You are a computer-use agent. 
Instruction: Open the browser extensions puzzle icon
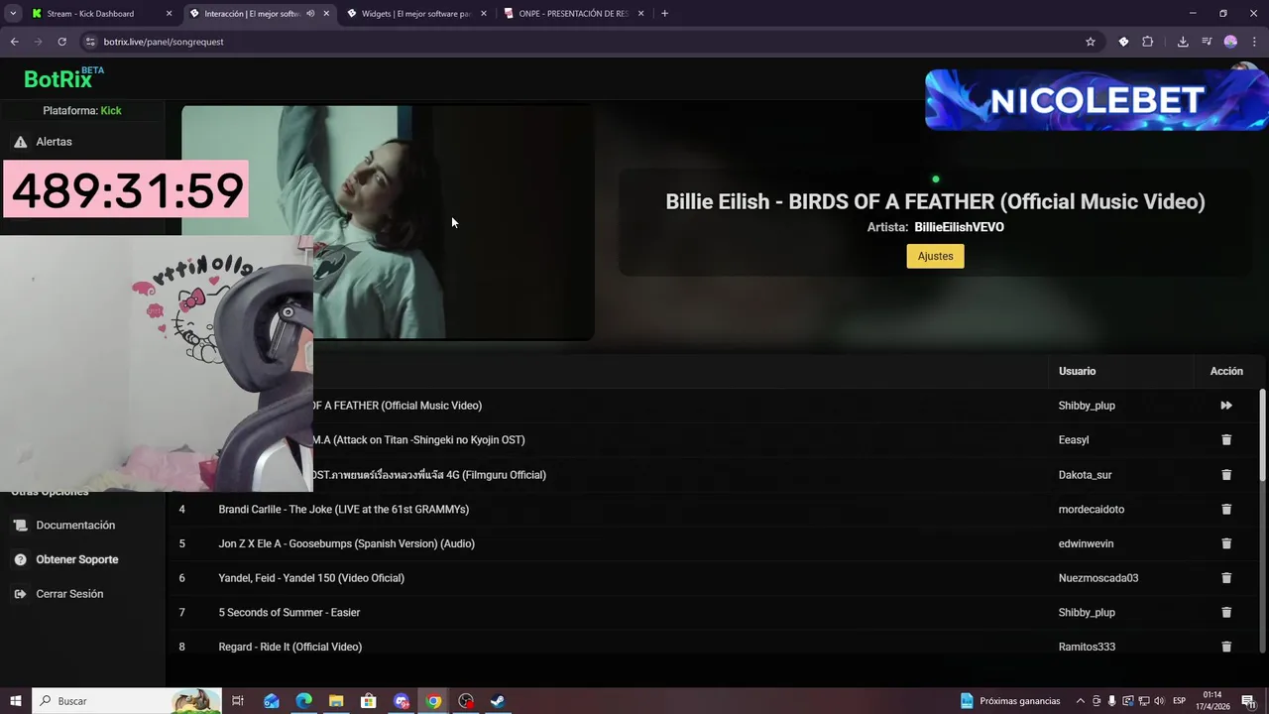(x=1148, y=42)
